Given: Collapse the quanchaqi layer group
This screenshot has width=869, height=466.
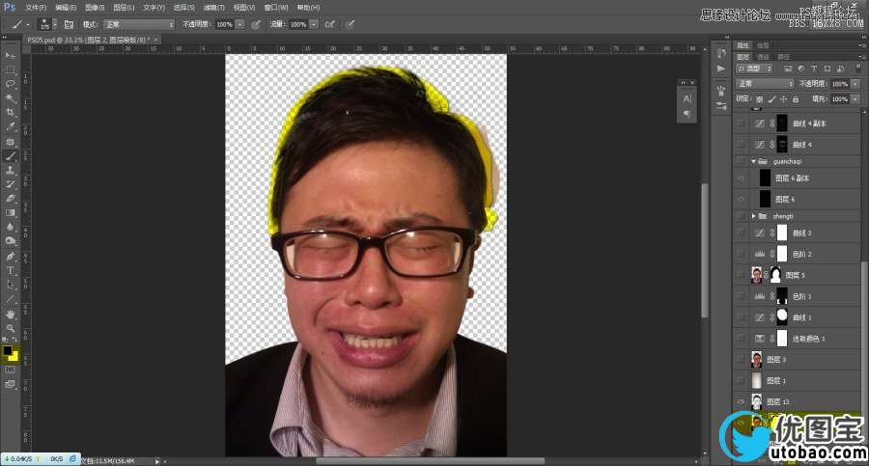Looking at the screenshot, I should [x=754, y=162].
